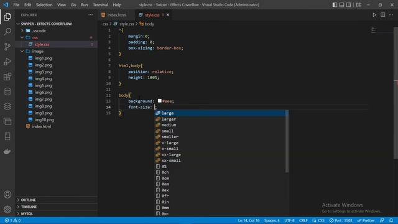398x224 pixels.
Task: Toggle Panel layout icon
Action: tap(341, 5)
